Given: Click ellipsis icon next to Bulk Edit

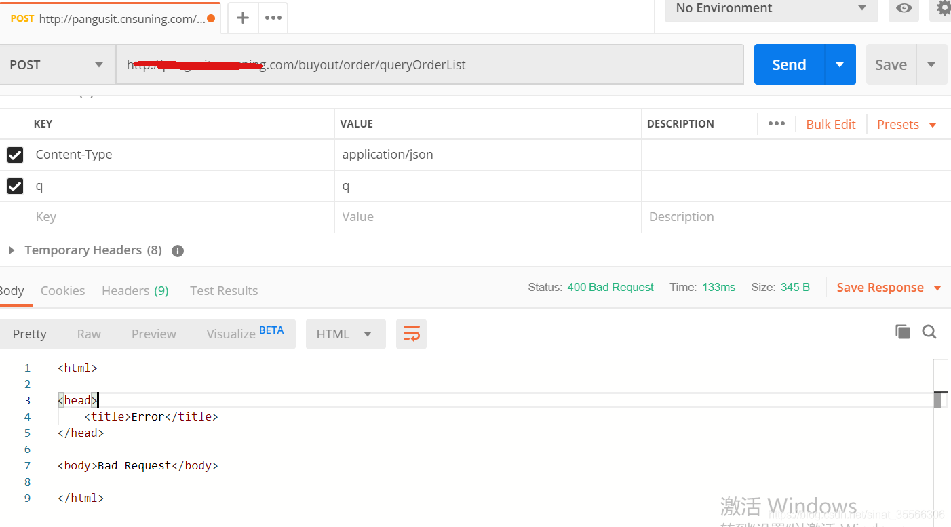Looking at the screenshot, I should (776, 123).
